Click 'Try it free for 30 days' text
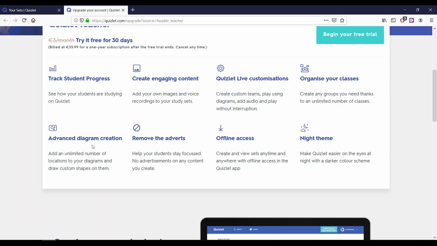Viewport: 437px width, 246px height. click(104, 40)
